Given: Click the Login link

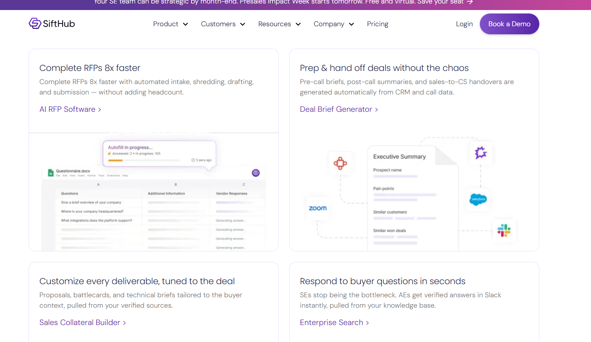Looking at the screenshot, I should pyautogui.click(x=464, y=24).
